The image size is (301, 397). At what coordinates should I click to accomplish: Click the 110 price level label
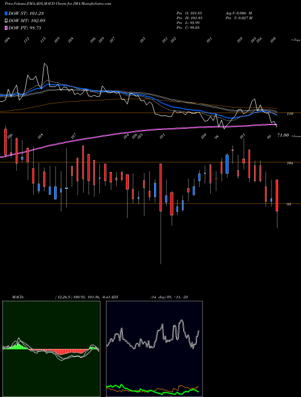pyautogui.click(x=290, y=114)
